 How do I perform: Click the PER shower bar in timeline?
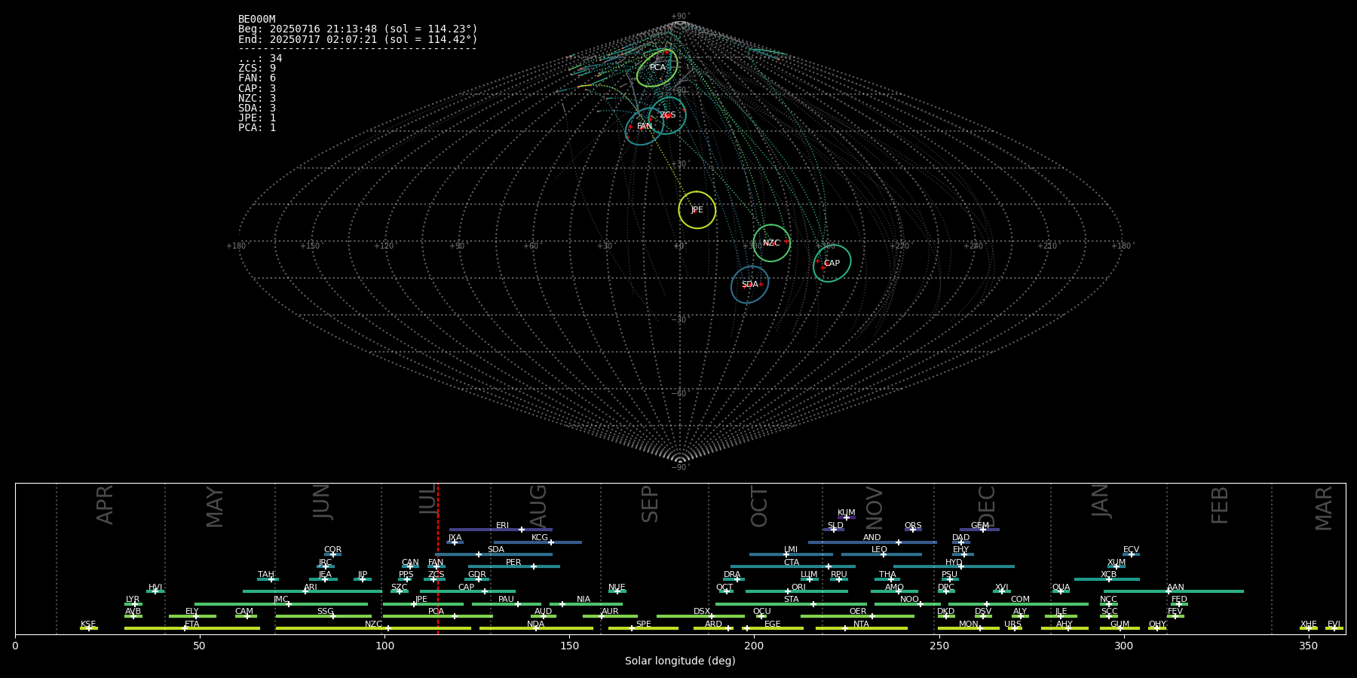pos(514,567)
